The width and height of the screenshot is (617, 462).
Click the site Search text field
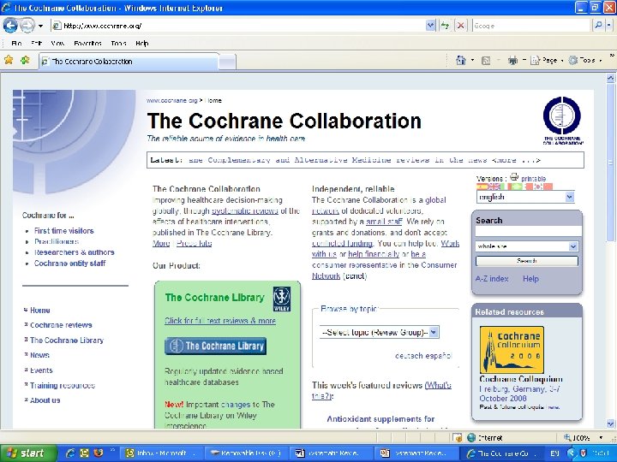pos(528,232)
